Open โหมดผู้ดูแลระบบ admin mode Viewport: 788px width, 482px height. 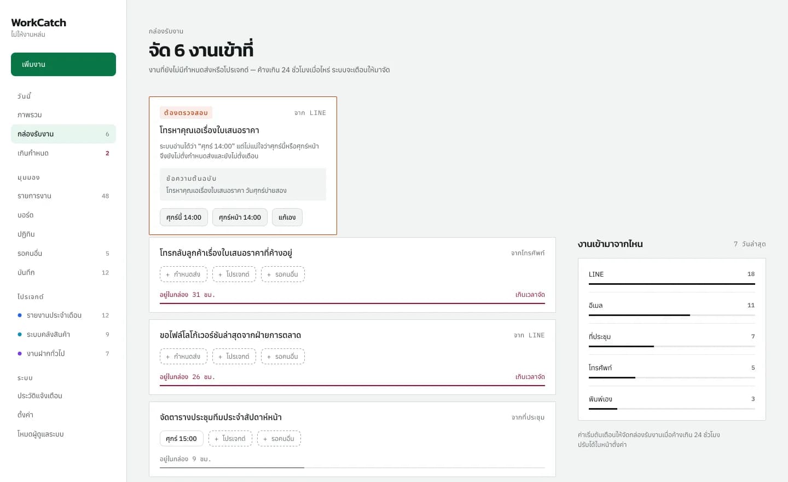pos(63,434)
